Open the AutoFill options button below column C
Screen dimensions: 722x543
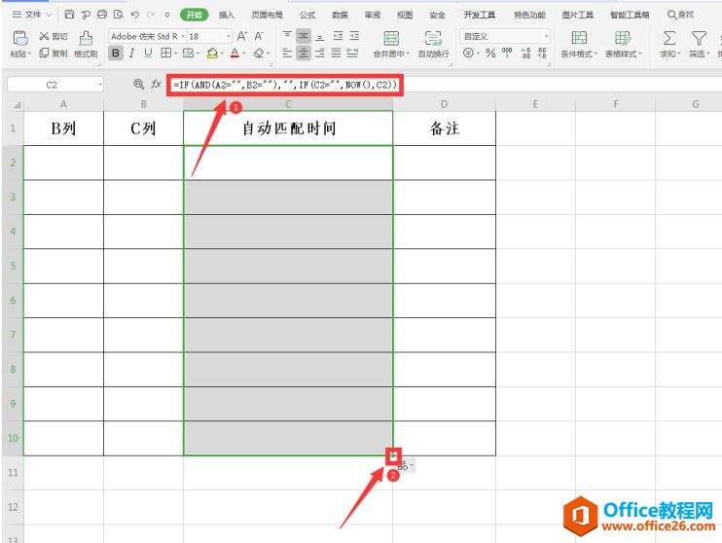(406, 465)
